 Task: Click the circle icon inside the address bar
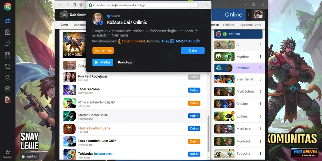(194, 5)
